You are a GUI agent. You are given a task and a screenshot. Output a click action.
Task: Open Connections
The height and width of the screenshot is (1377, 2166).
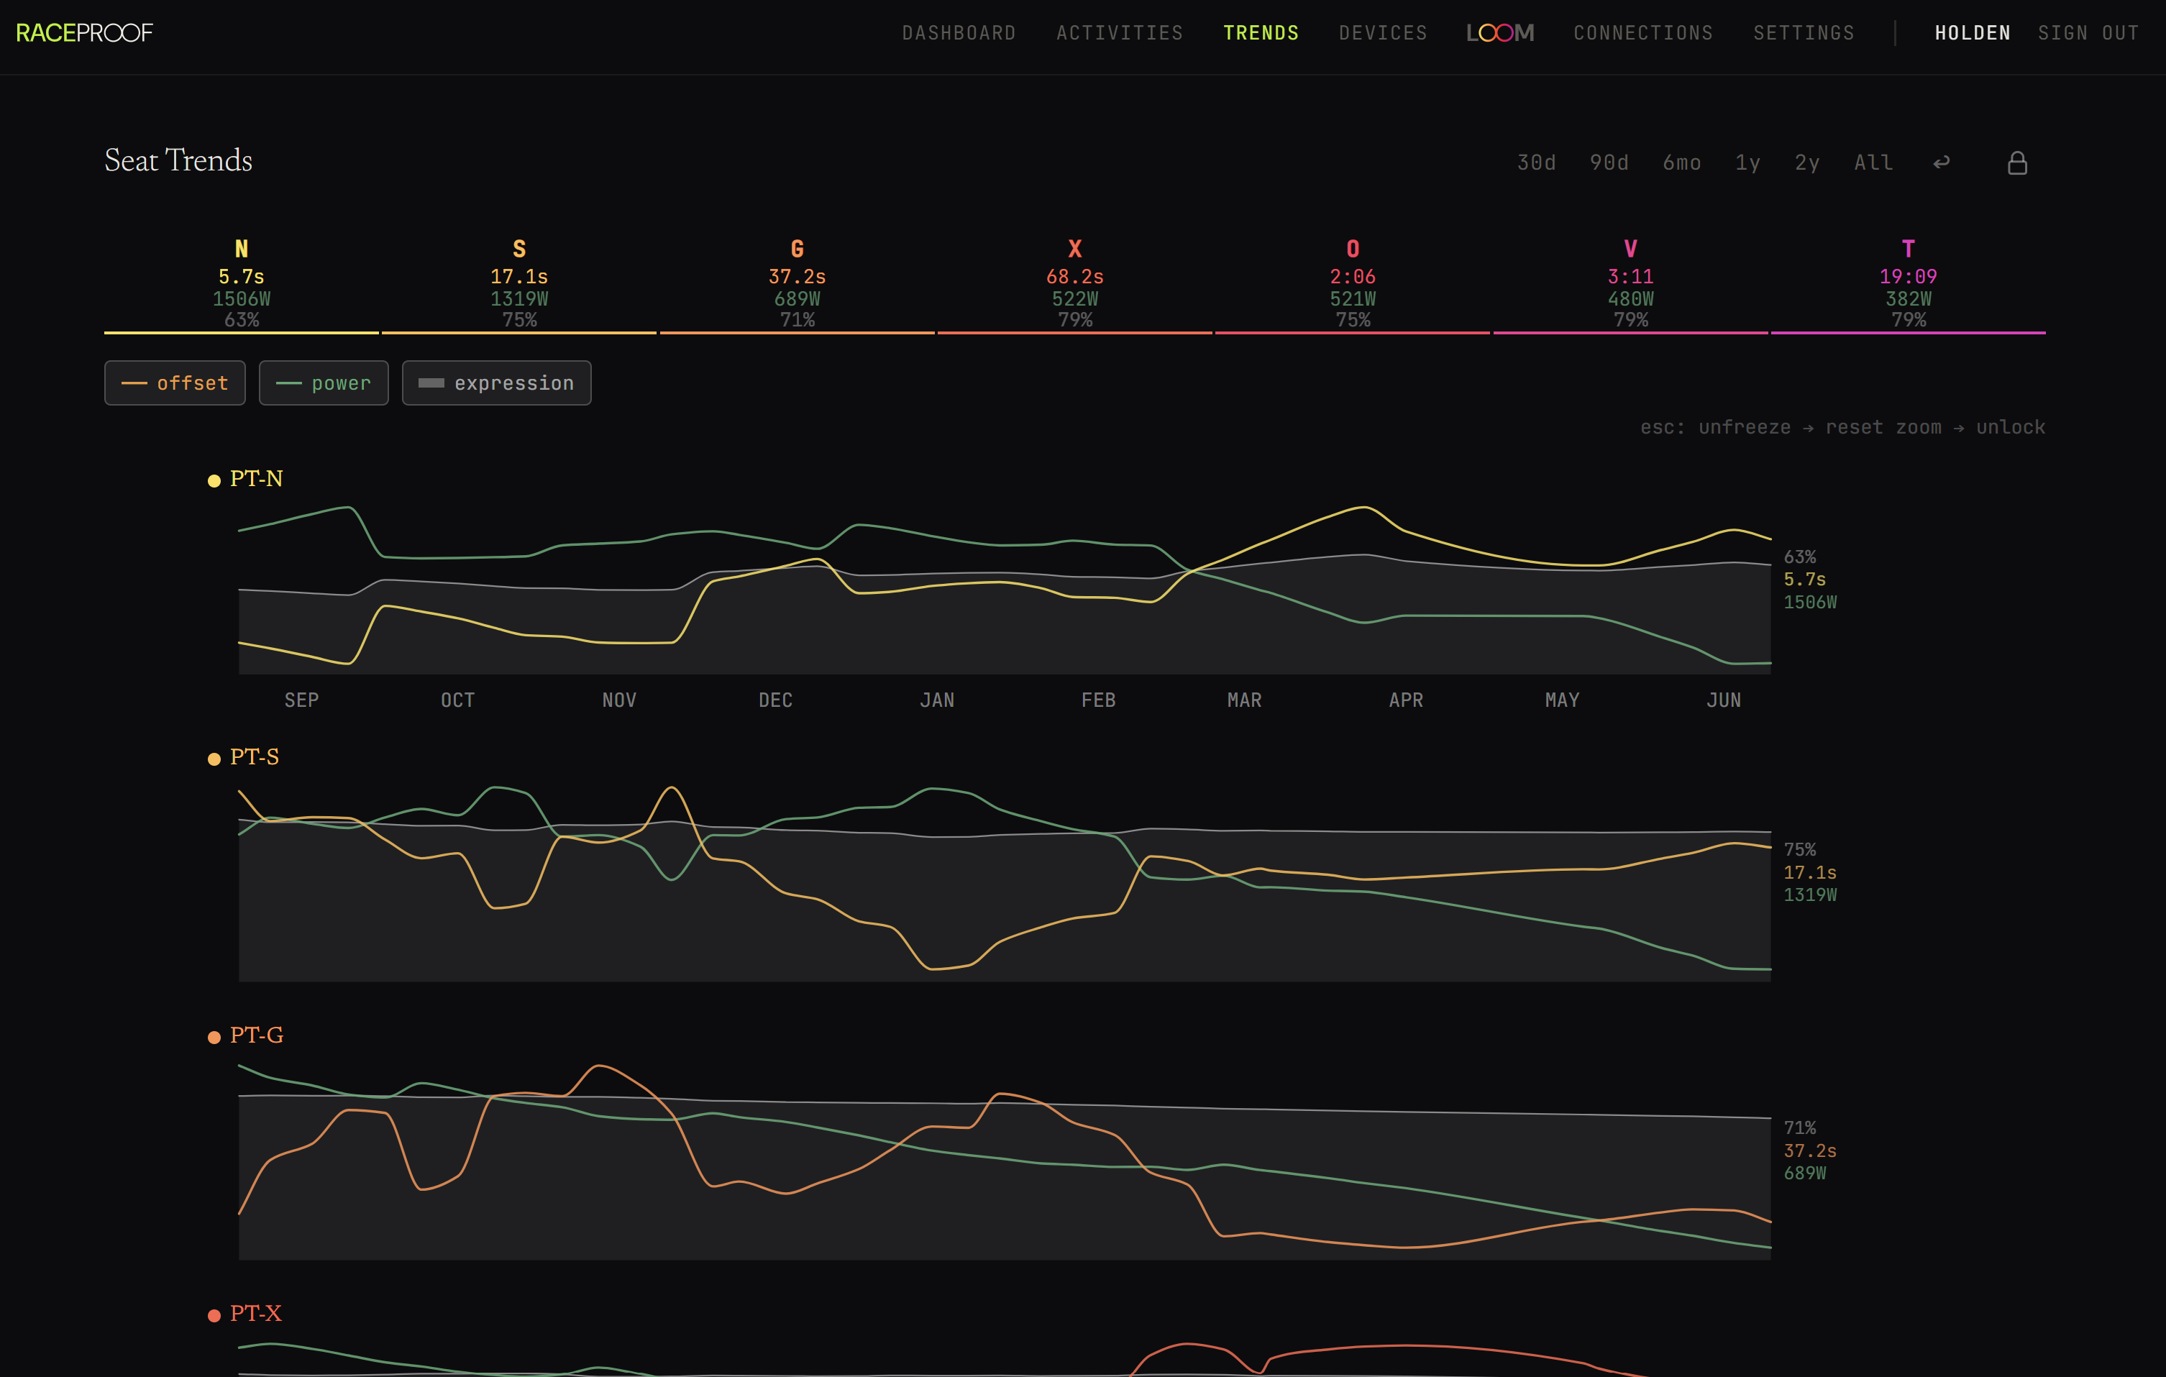click(1643, 33)
